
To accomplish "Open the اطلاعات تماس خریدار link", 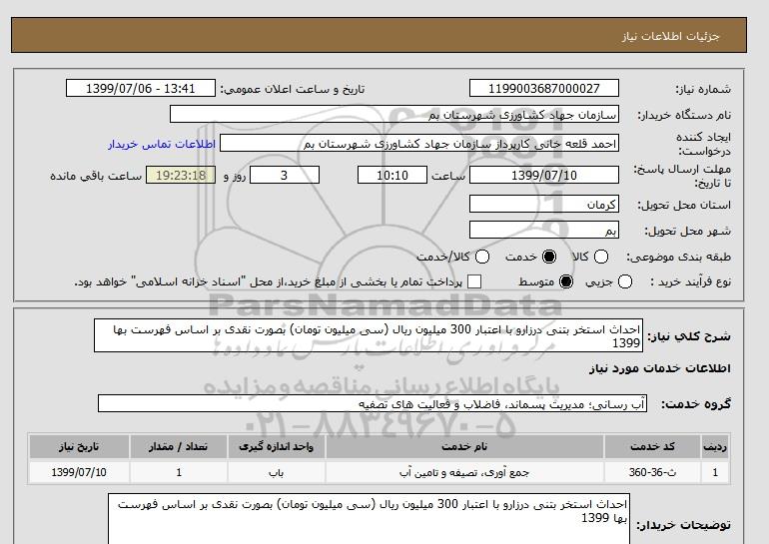I will [151, 144].
